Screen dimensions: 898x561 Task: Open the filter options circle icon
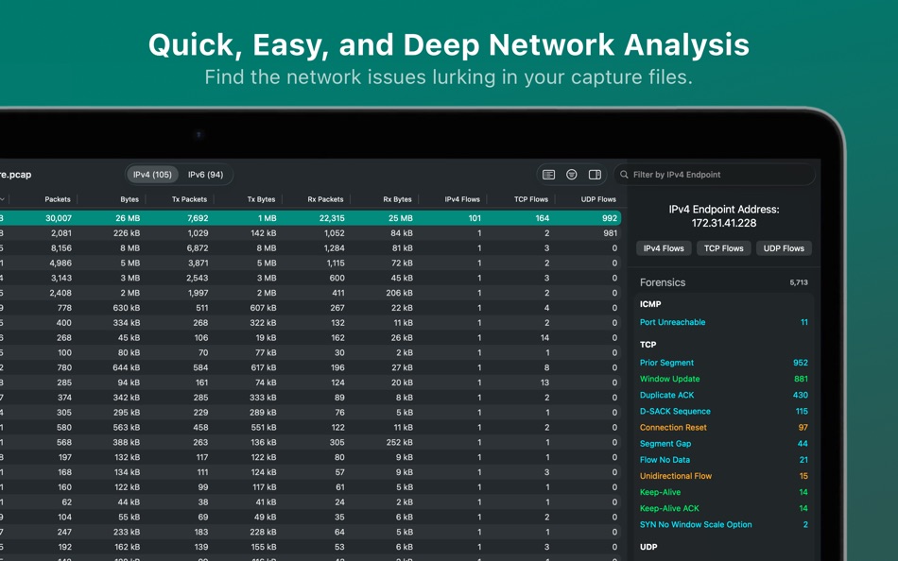point(572,175)
